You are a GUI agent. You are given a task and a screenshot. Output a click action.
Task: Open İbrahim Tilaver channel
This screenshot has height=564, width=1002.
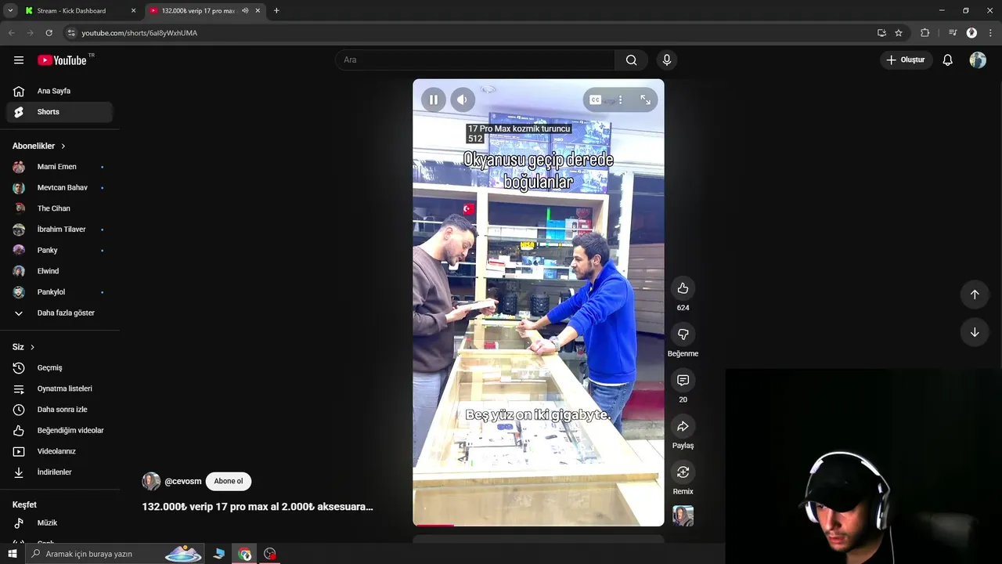tap(59, 230)
